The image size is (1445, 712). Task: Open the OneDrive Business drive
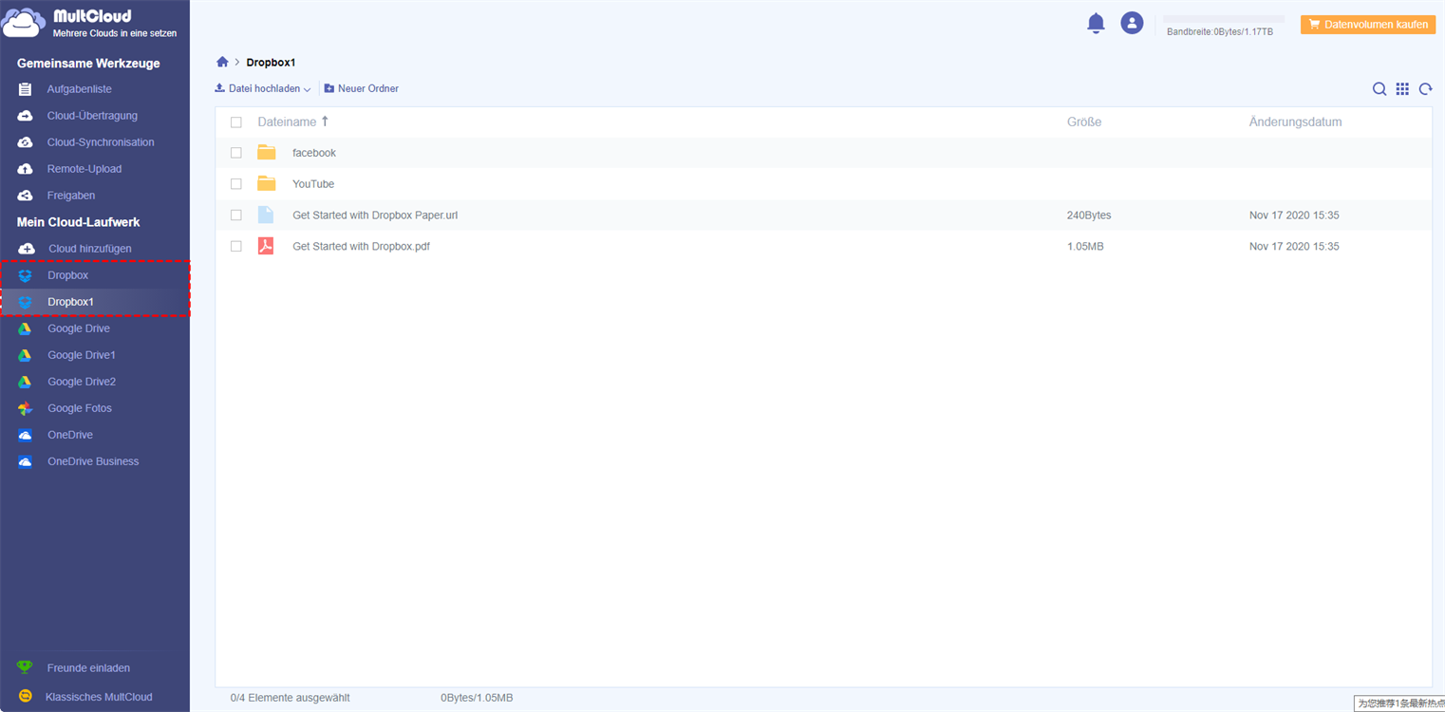[95, 461]
